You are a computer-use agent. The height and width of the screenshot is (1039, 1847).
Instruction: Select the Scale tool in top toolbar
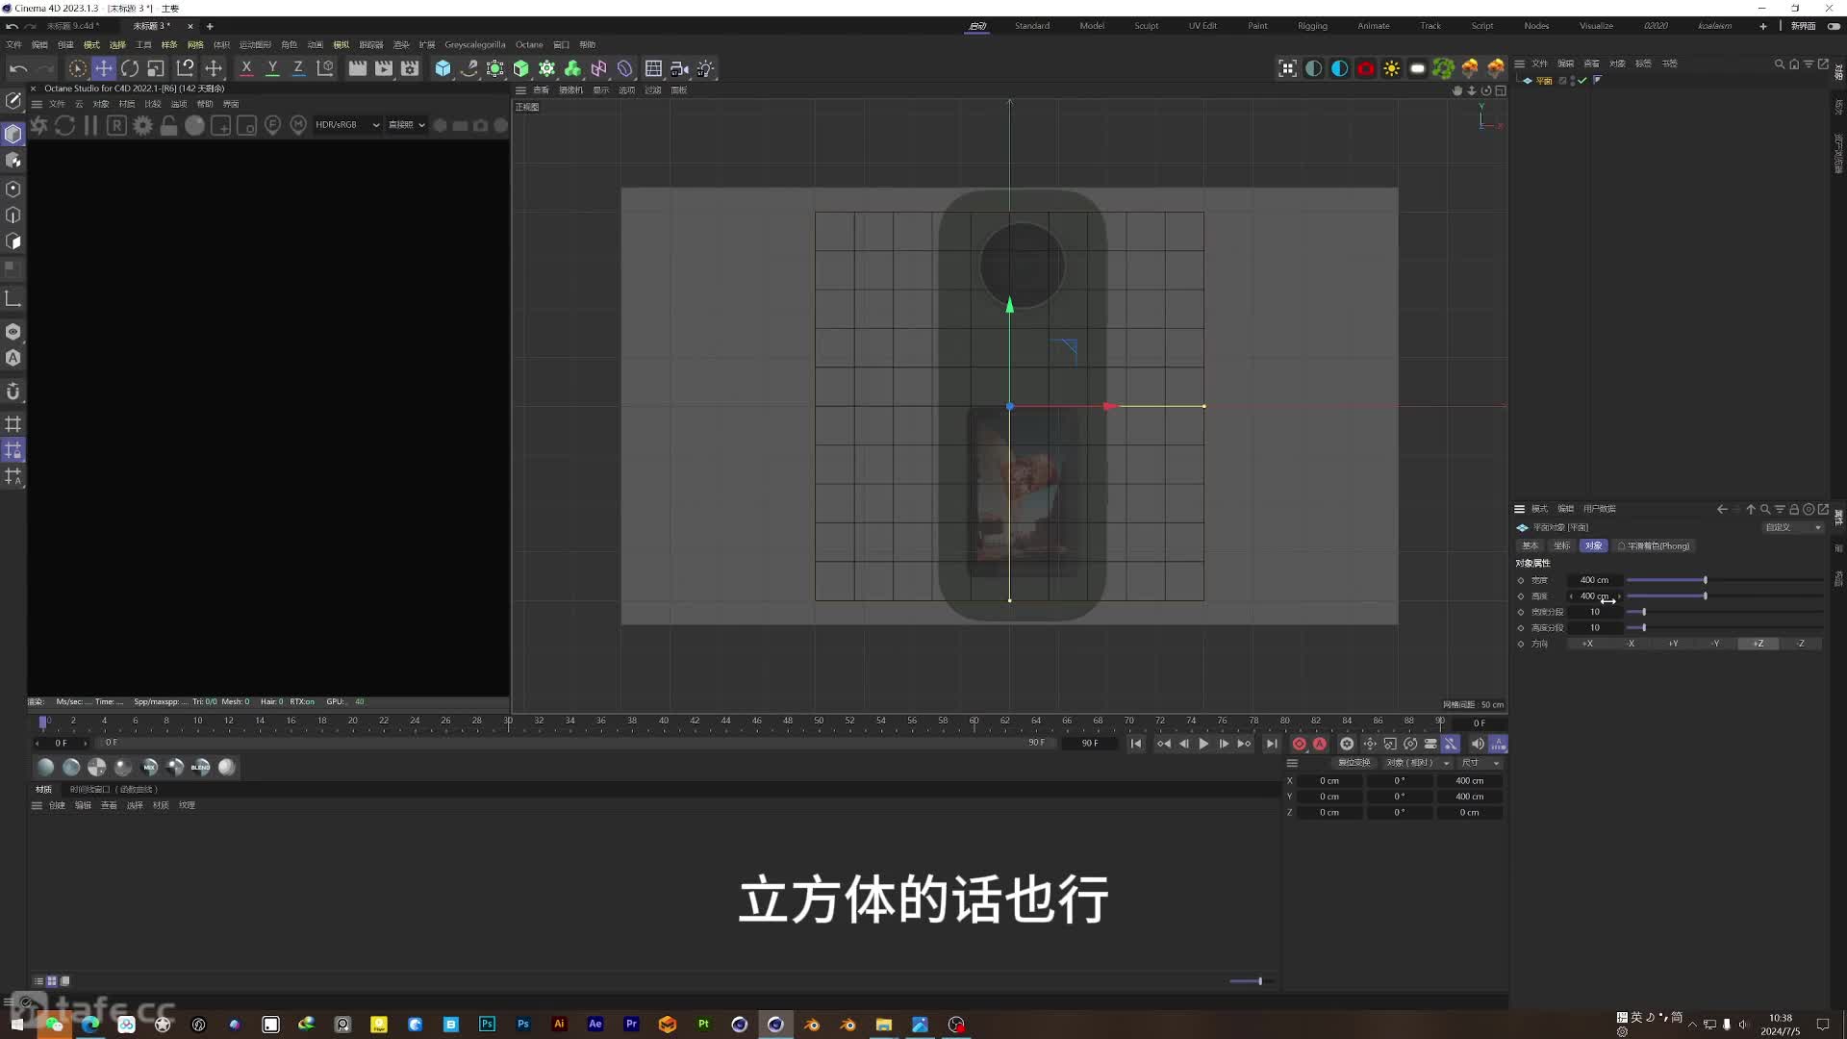coord(156,68)
